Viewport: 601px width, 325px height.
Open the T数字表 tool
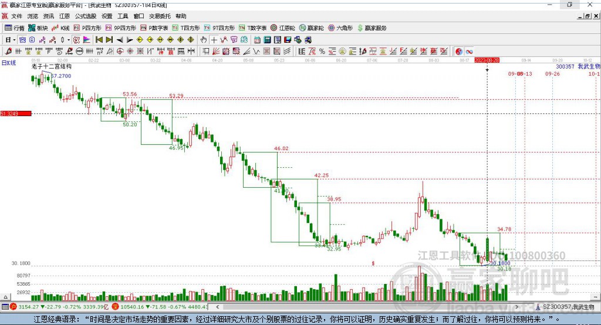tap(252, 28)
